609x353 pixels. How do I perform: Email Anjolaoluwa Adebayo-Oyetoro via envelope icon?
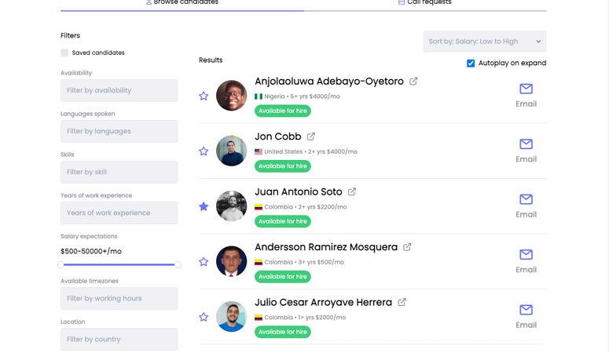point(526,89)
